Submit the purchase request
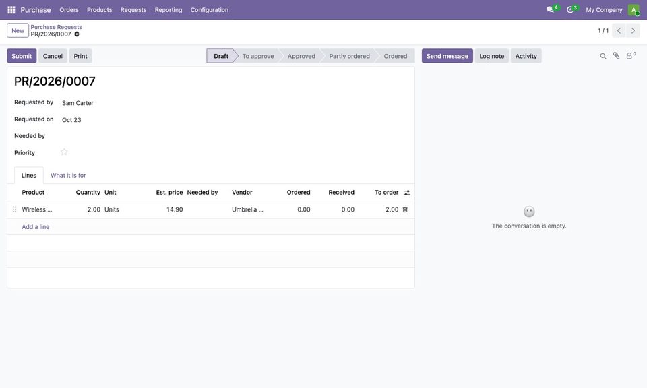 pos(22,56)
